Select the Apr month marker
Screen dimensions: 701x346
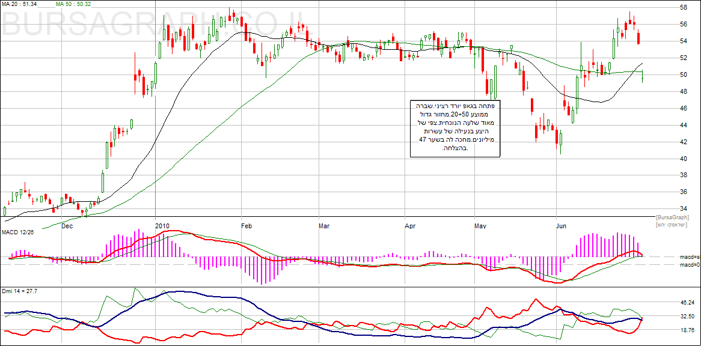click(411, 226)
